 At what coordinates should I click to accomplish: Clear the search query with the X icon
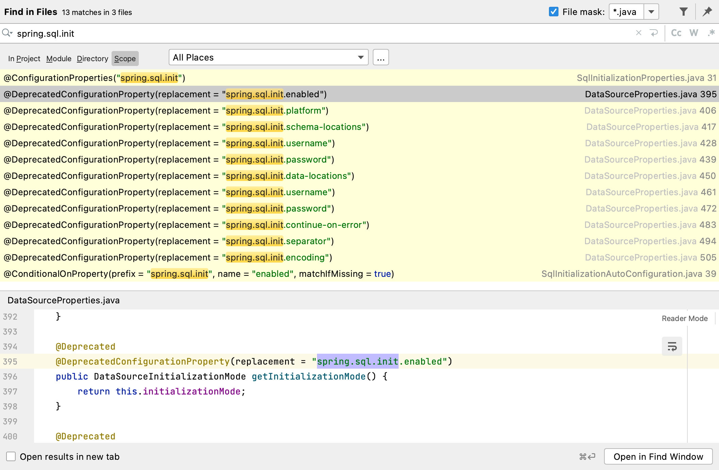tap(639, 33)
